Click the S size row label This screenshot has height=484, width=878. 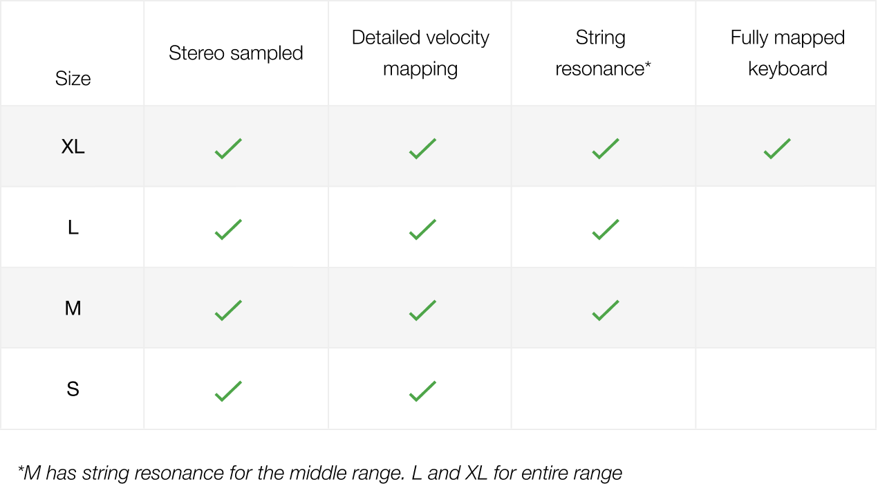73,389
